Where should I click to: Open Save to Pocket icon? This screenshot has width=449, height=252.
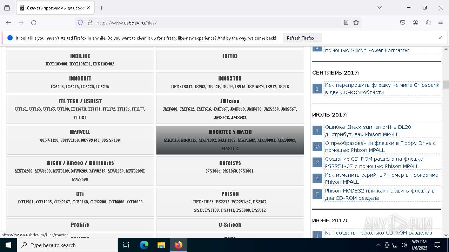(403, 22)
